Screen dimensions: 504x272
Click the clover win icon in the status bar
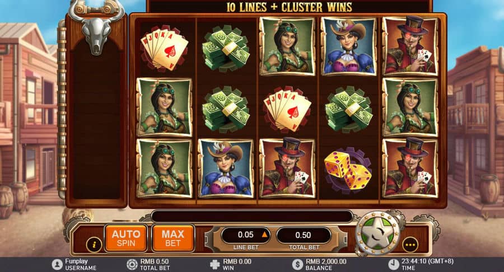[x=214, y=264]
